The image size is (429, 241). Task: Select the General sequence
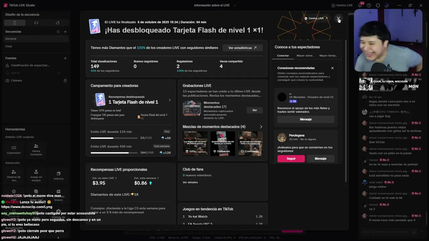[x=36, y=39]
